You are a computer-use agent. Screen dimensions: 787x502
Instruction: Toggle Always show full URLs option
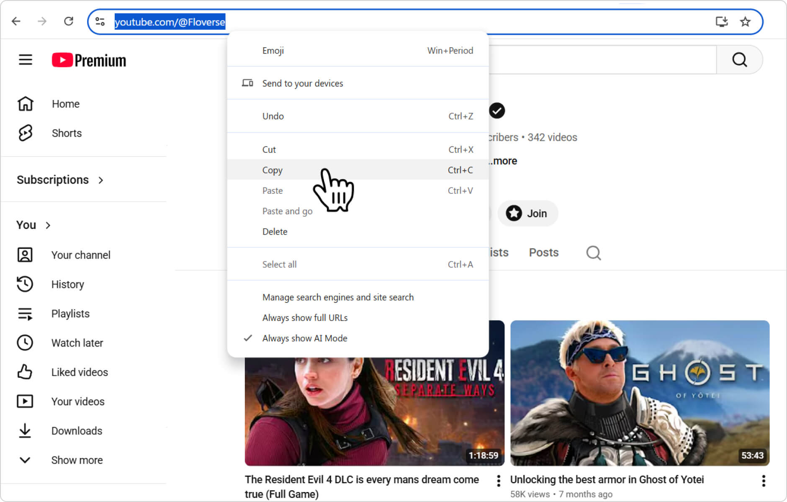tap(358, 318)
